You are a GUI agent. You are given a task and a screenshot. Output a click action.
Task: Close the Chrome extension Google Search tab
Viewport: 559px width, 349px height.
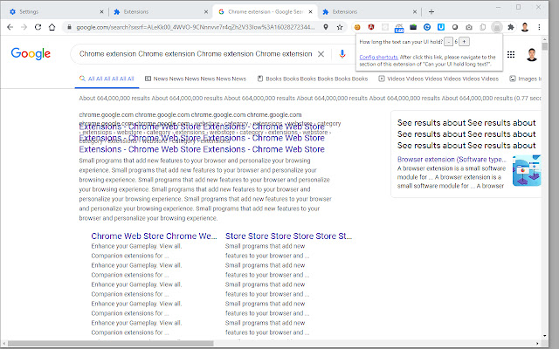point(311,11)
